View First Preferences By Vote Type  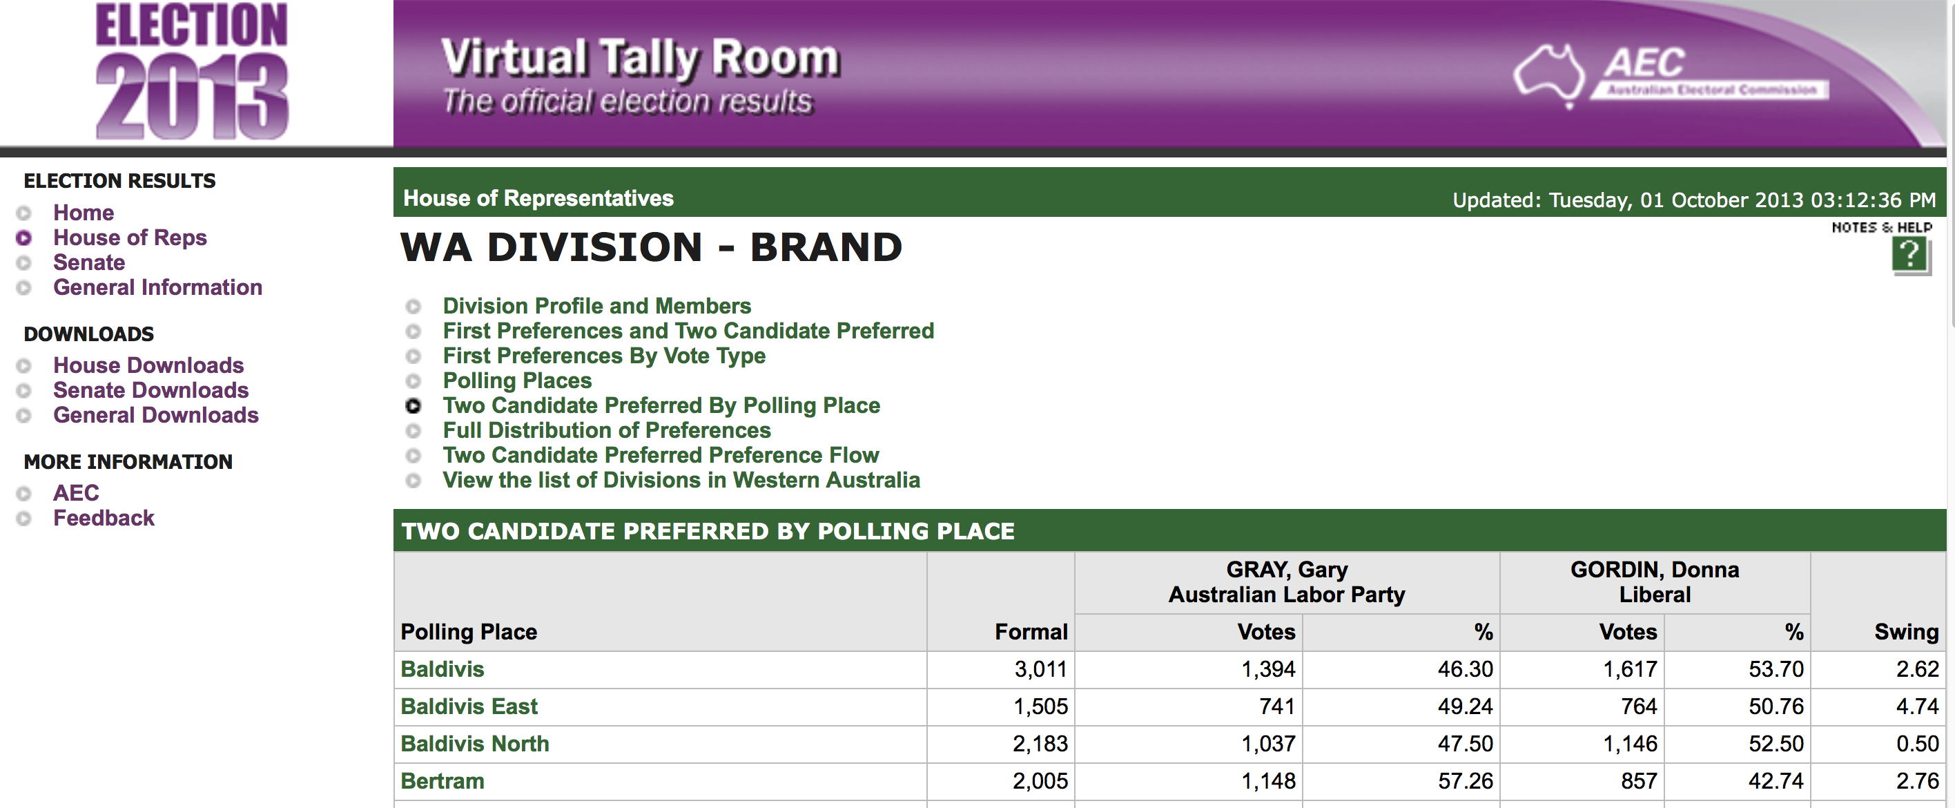coord(604,356)
